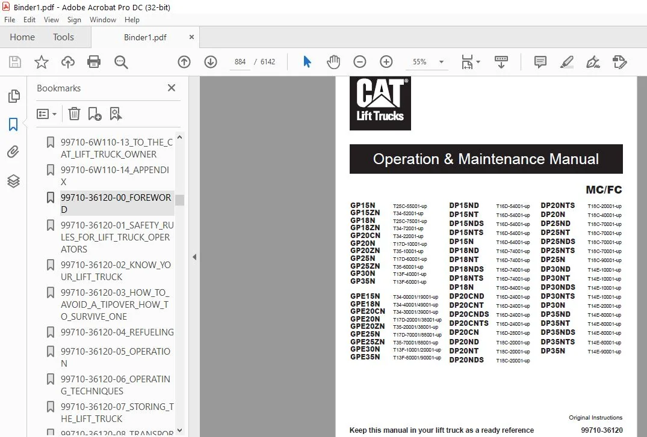Open the bookmark options dropdown
This screenshot has height=437, width=647.
point(46,114)
